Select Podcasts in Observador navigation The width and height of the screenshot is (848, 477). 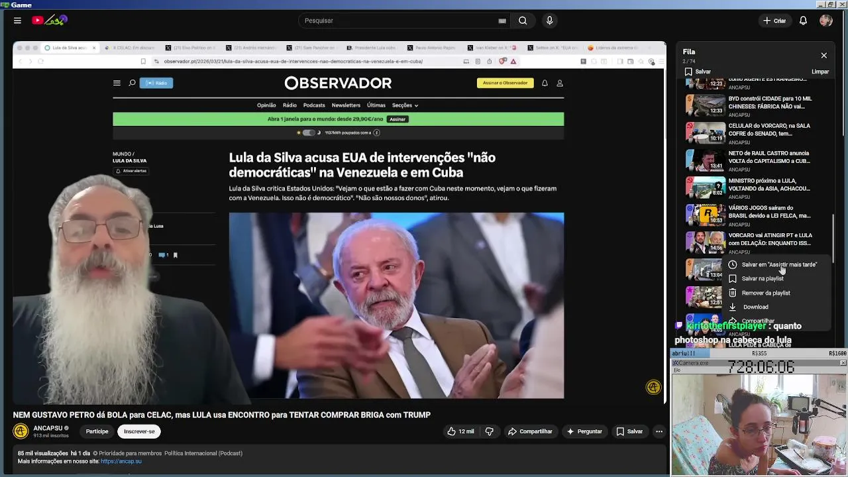314,105
